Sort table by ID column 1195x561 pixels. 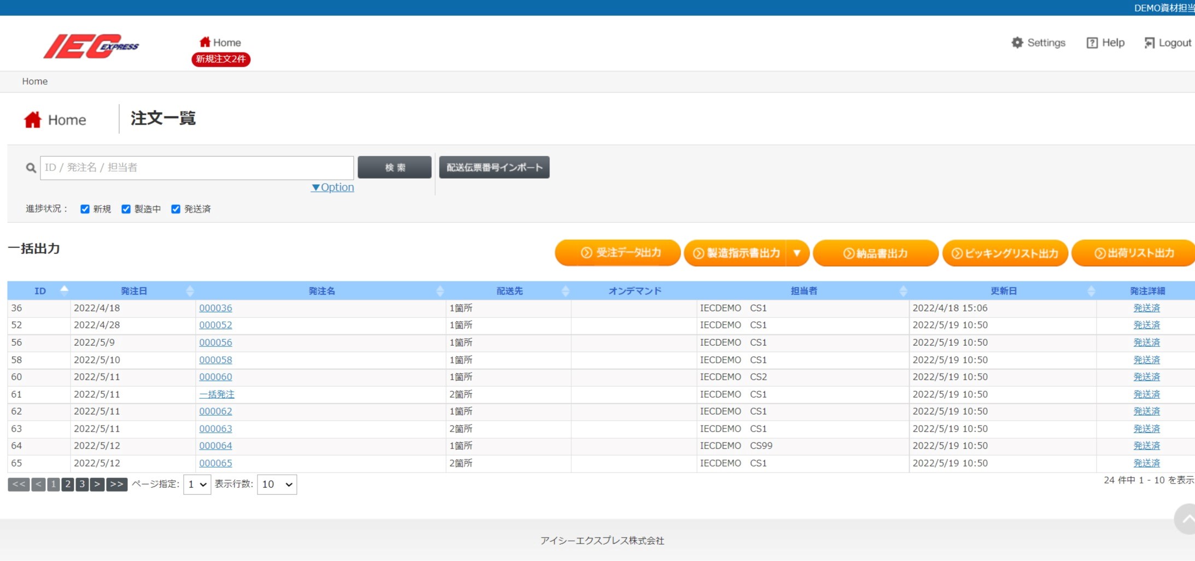tap(40, 291)
